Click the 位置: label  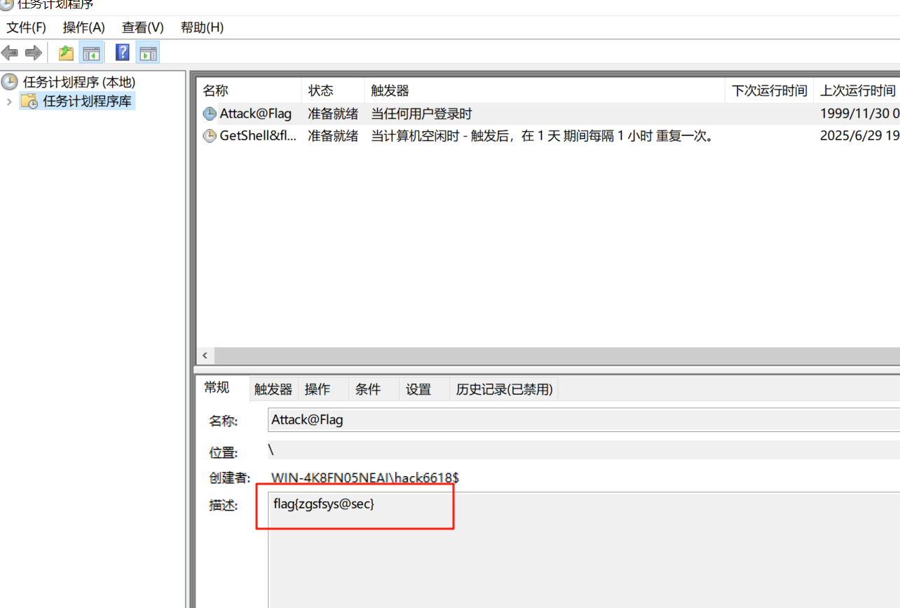coord(224,452)
